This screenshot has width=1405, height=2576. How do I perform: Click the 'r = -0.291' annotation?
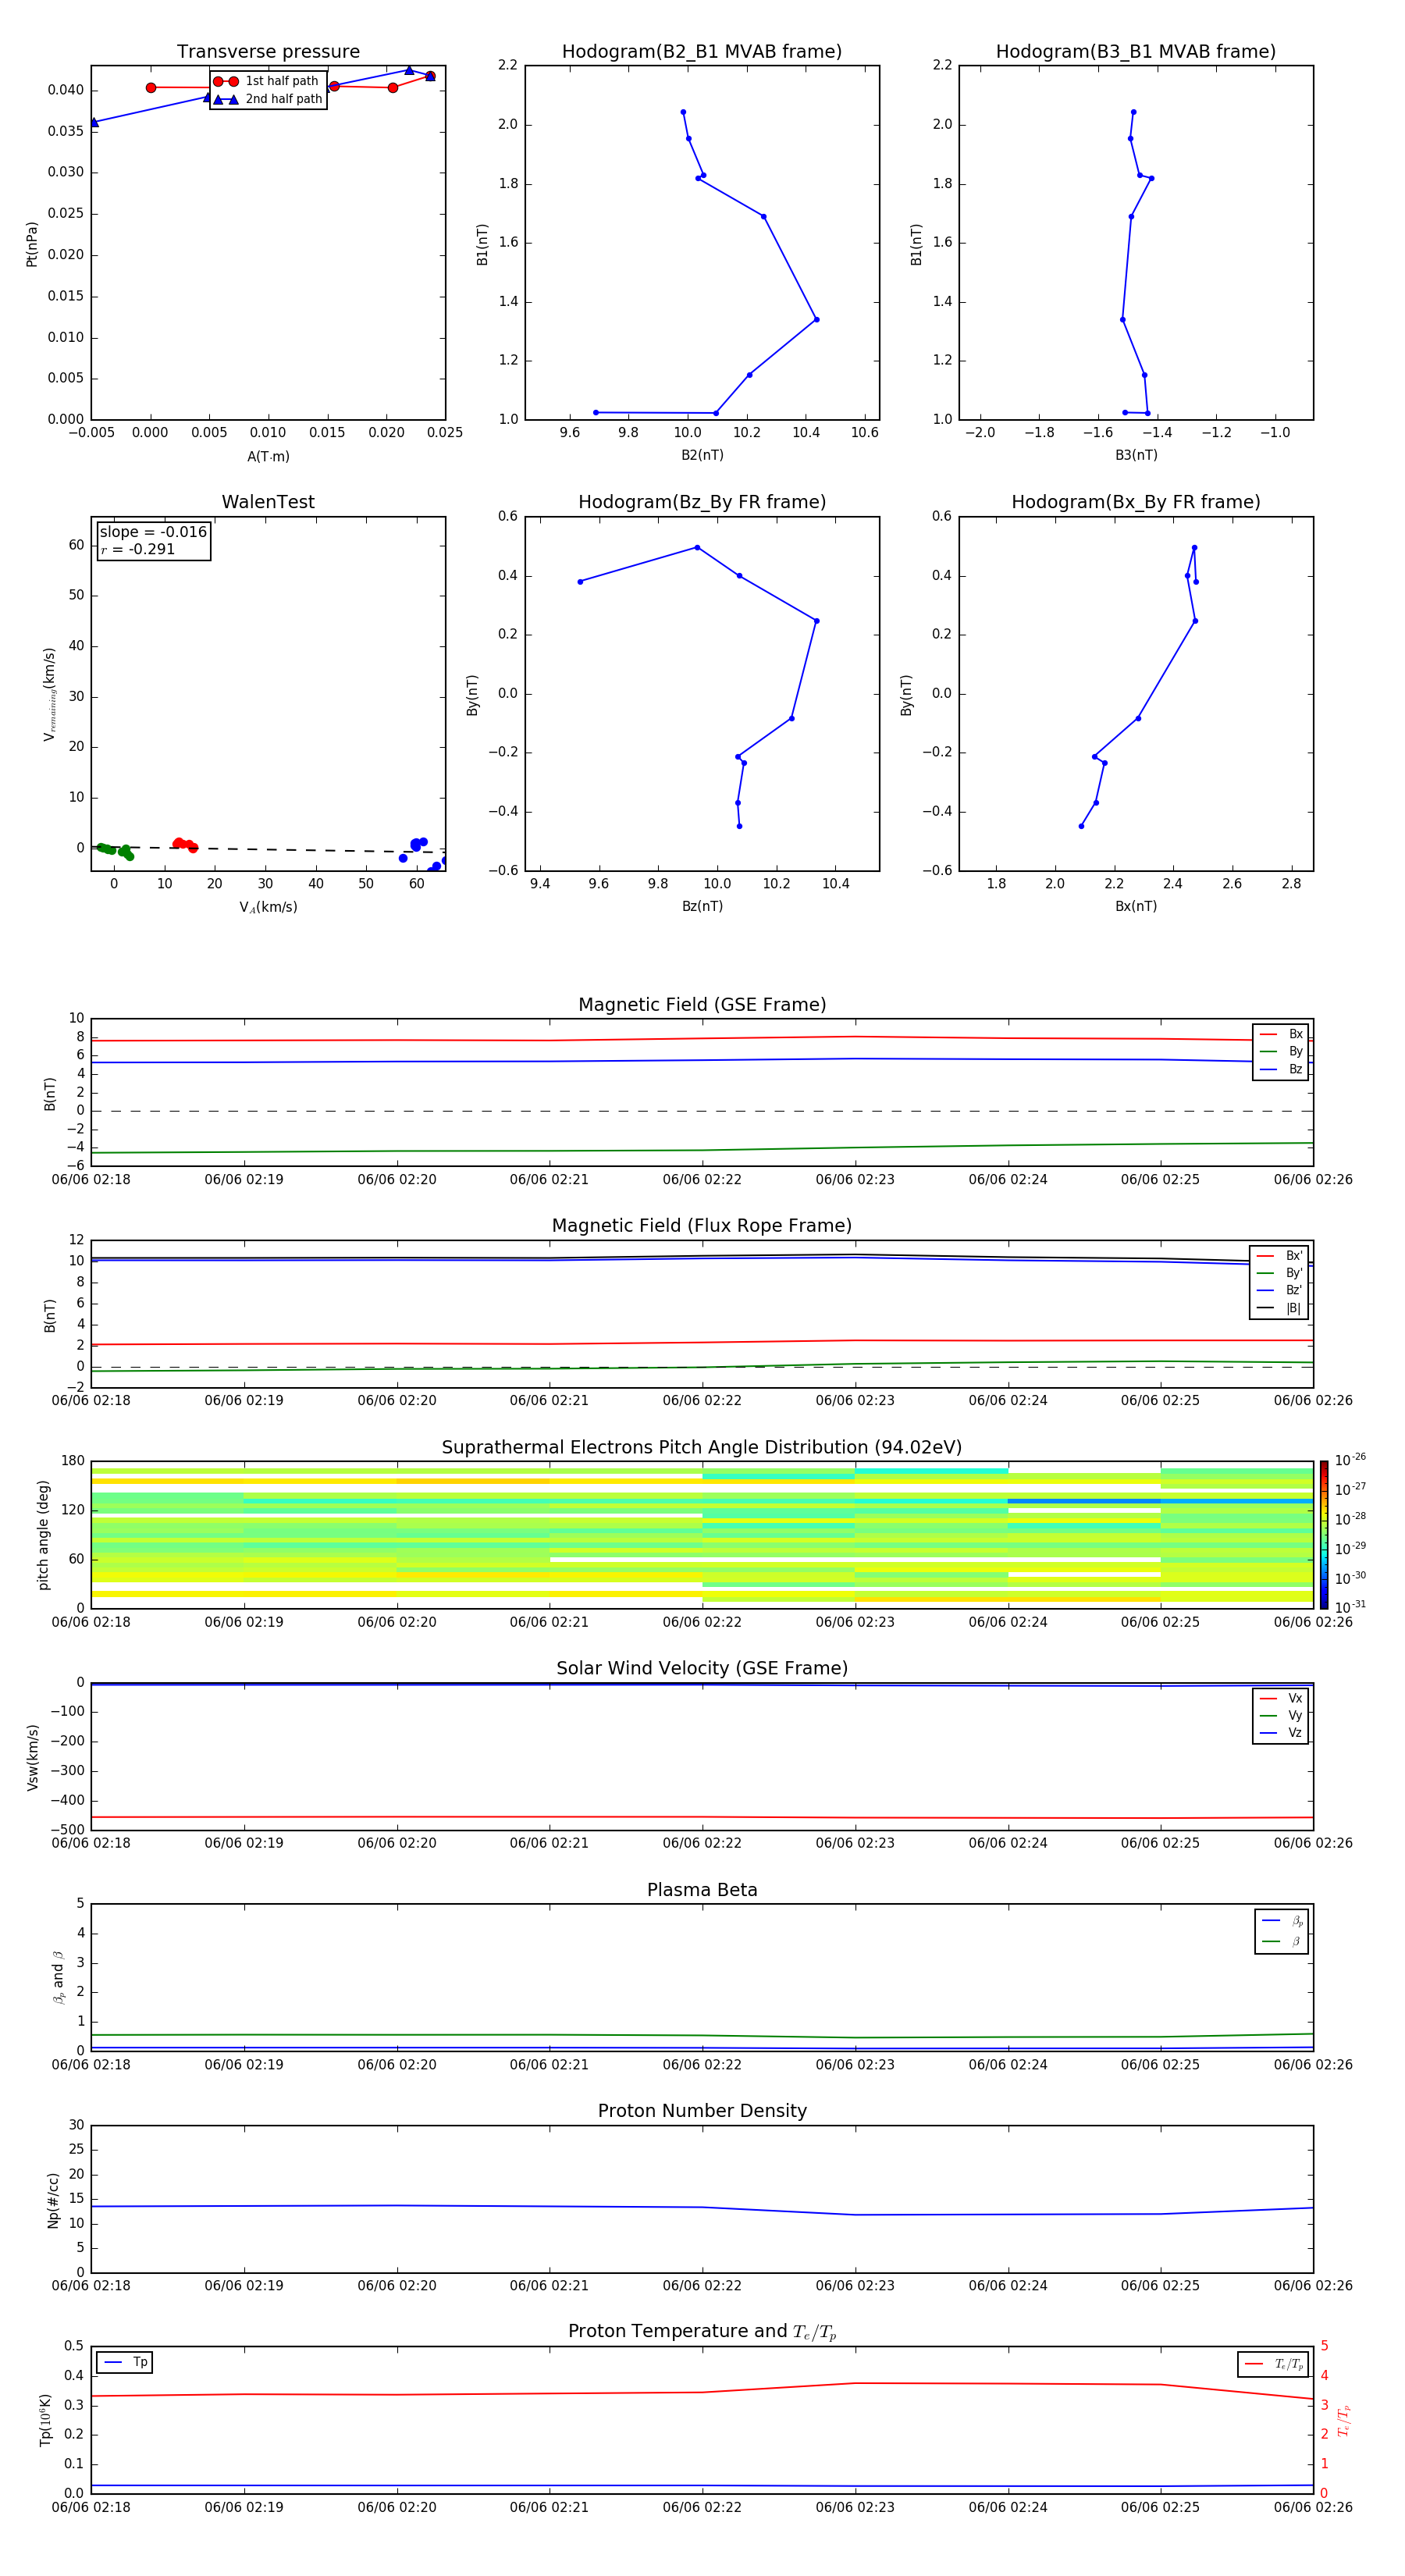point(138,549)
